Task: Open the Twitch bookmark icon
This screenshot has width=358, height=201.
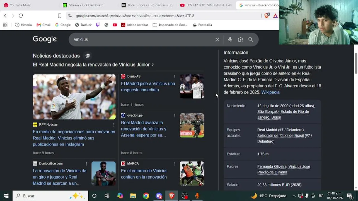Action: tap(98, 25)
